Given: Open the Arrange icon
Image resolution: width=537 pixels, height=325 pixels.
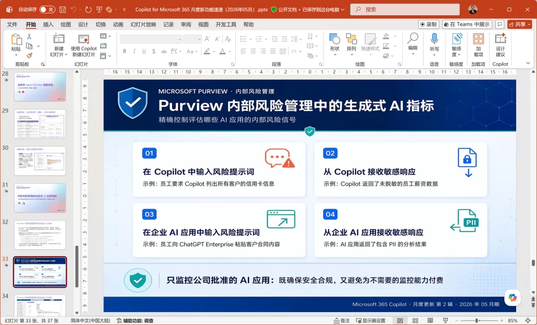Looking at the screenshot, I should [352, 39].
